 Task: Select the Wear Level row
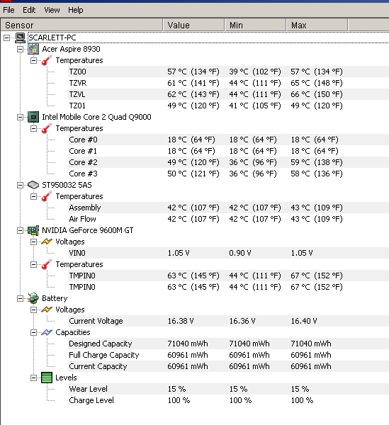tap(228, 389)
